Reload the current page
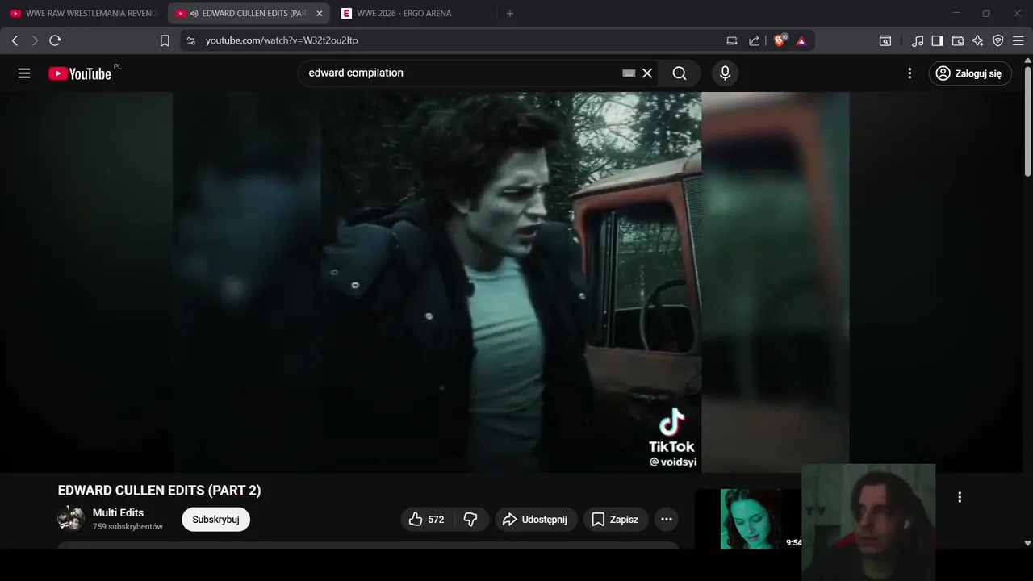Screen dimensions: 1033x581 [55, 40]
